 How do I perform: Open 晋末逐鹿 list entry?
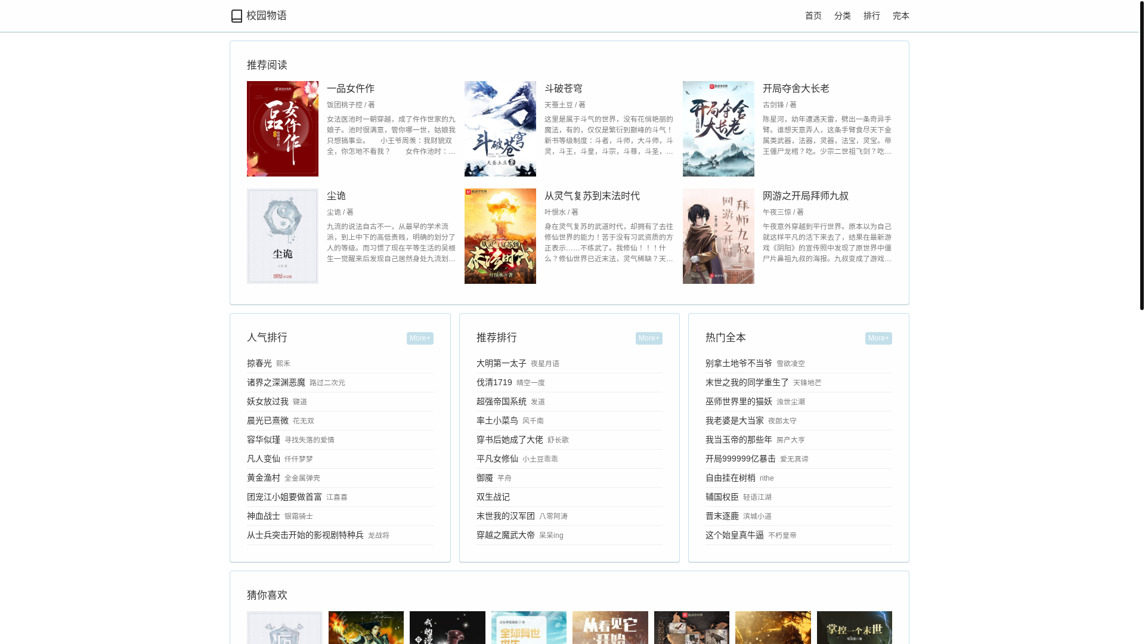(x=722, y=516)
